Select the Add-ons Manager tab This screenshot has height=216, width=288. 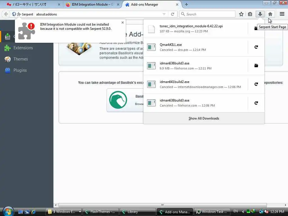click(144, 4)
